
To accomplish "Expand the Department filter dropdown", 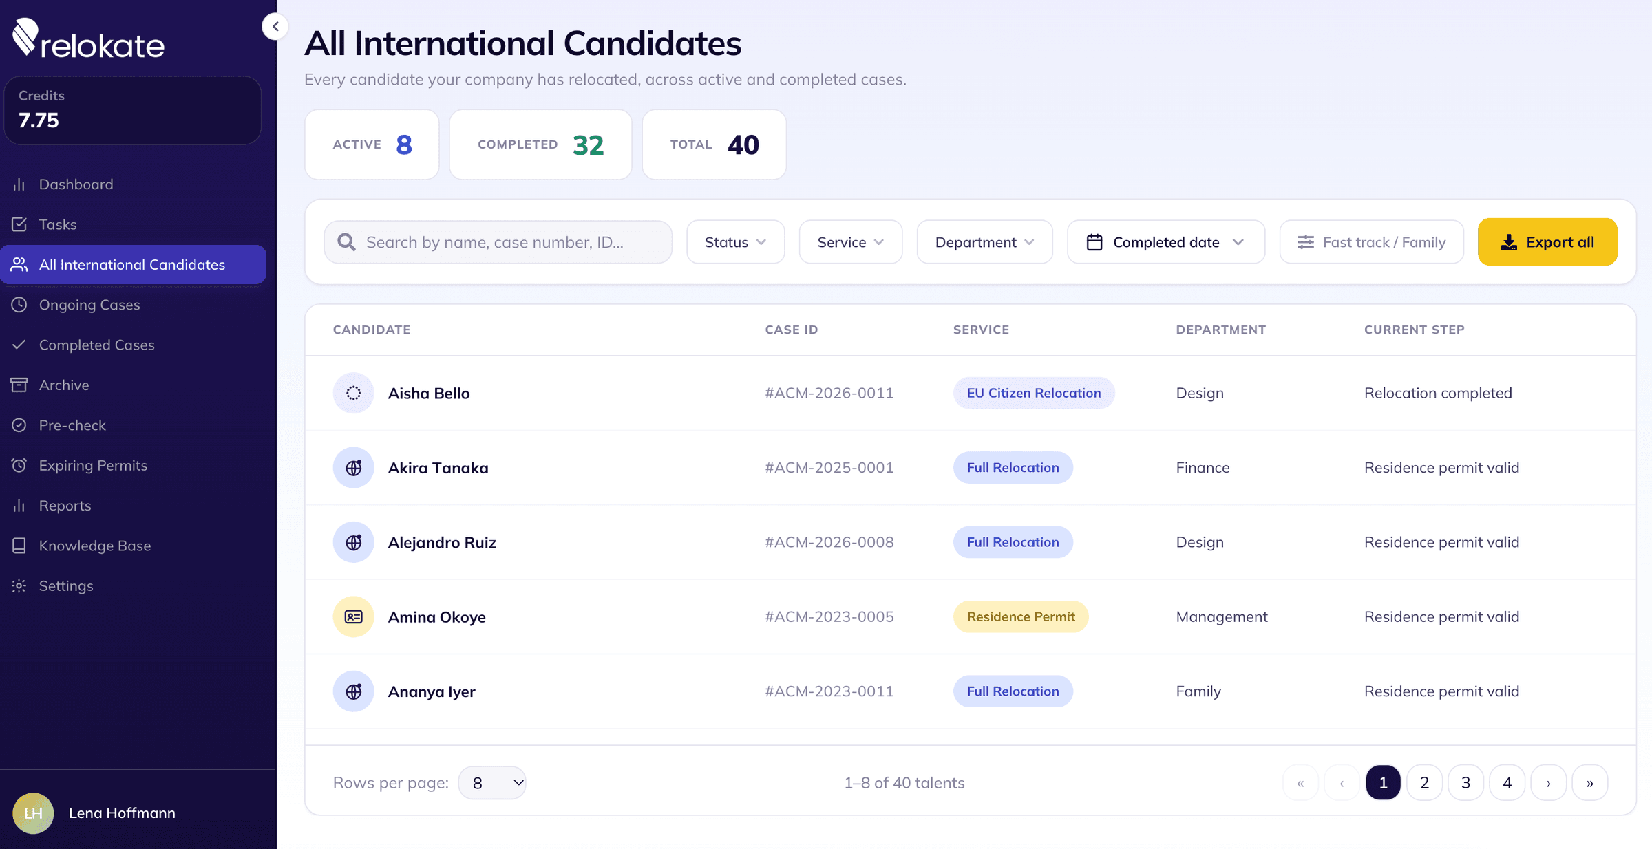I will (x=984, y=242).
